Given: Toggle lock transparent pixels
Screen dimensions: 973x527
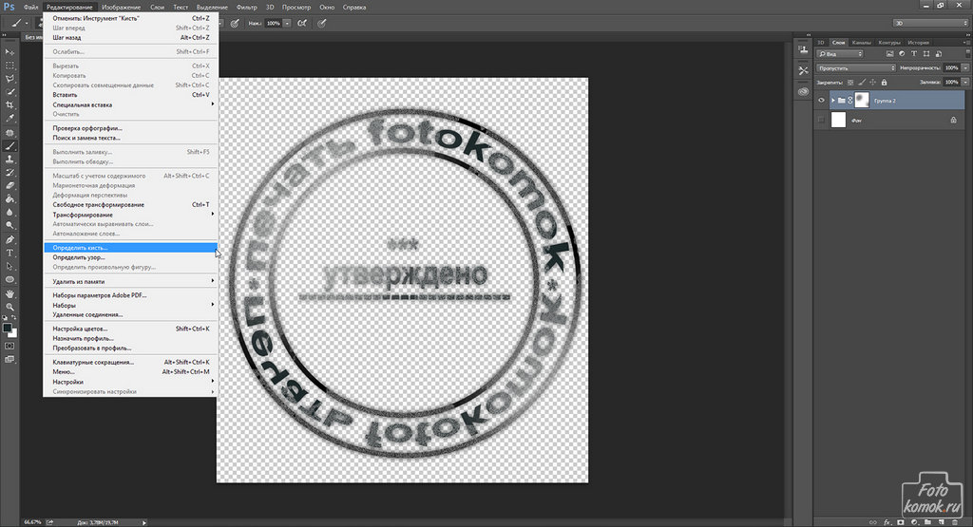Looking at the screenshot, I should (850, 82).
